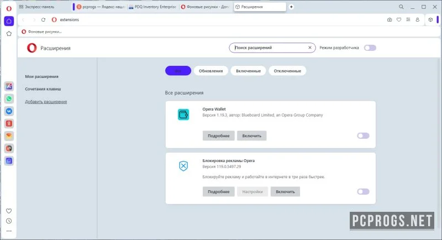Open the red round sidebar app icon

pyautogui.click(x=9, y=148)
